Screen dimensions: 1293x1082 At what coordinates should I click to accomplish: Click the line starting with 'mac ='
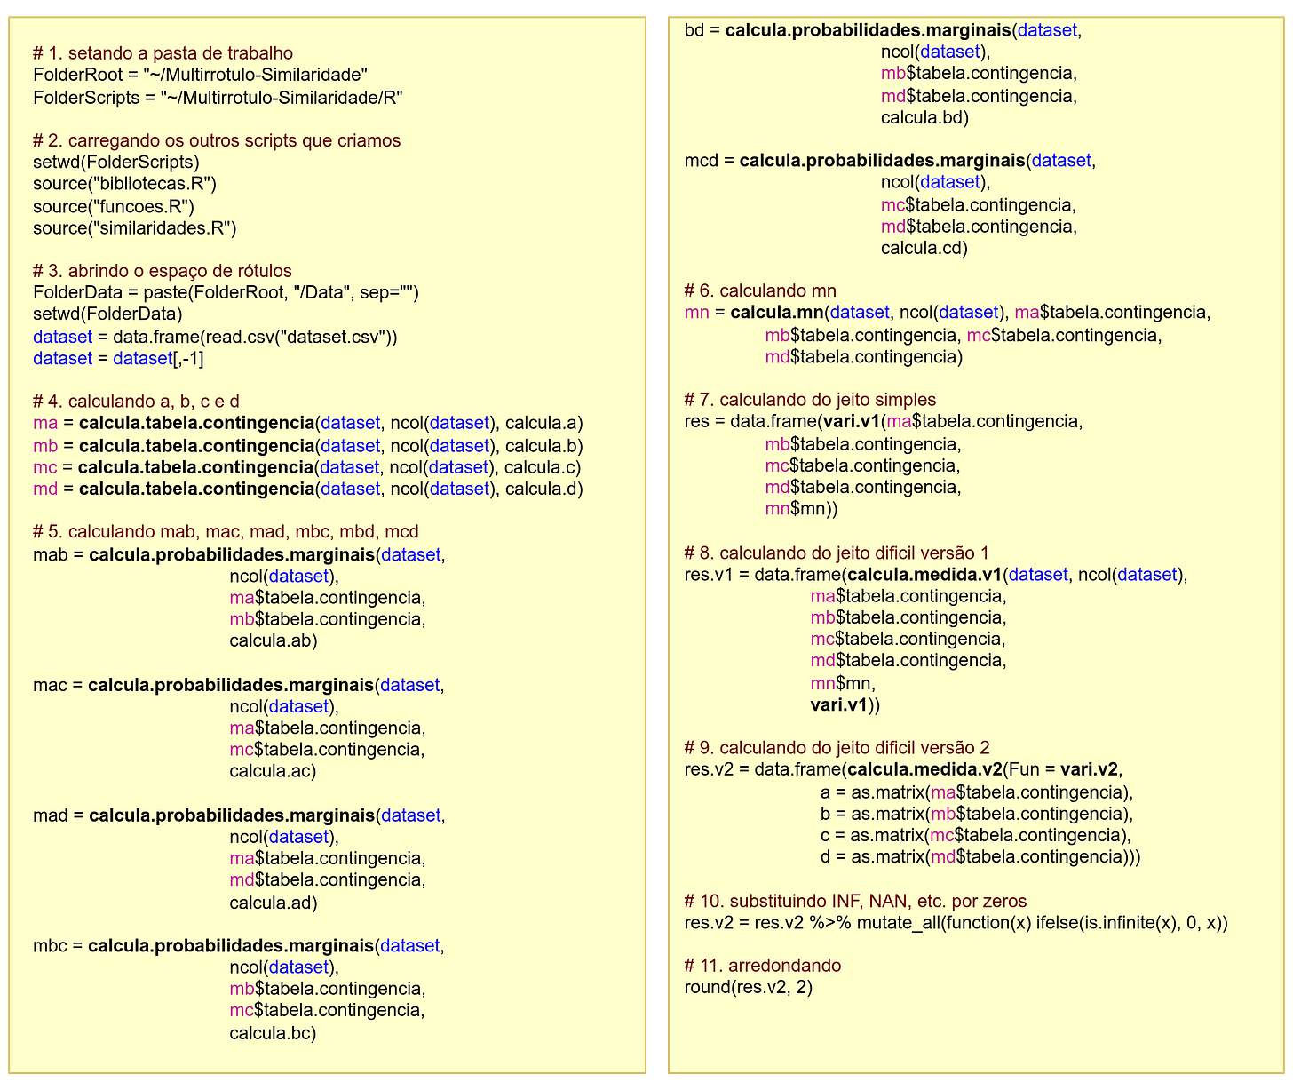[x=238, y=685]
